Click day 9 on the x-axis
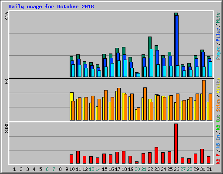Screen dimensions: 223x174 click(67, 169)
